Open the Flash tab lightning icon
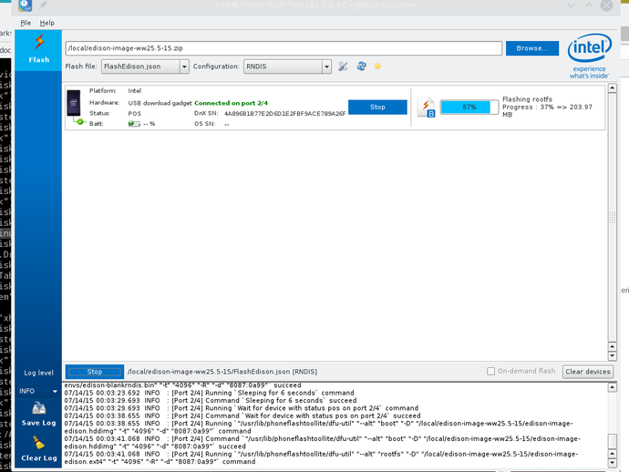629x472 pixels. point(39,42)
